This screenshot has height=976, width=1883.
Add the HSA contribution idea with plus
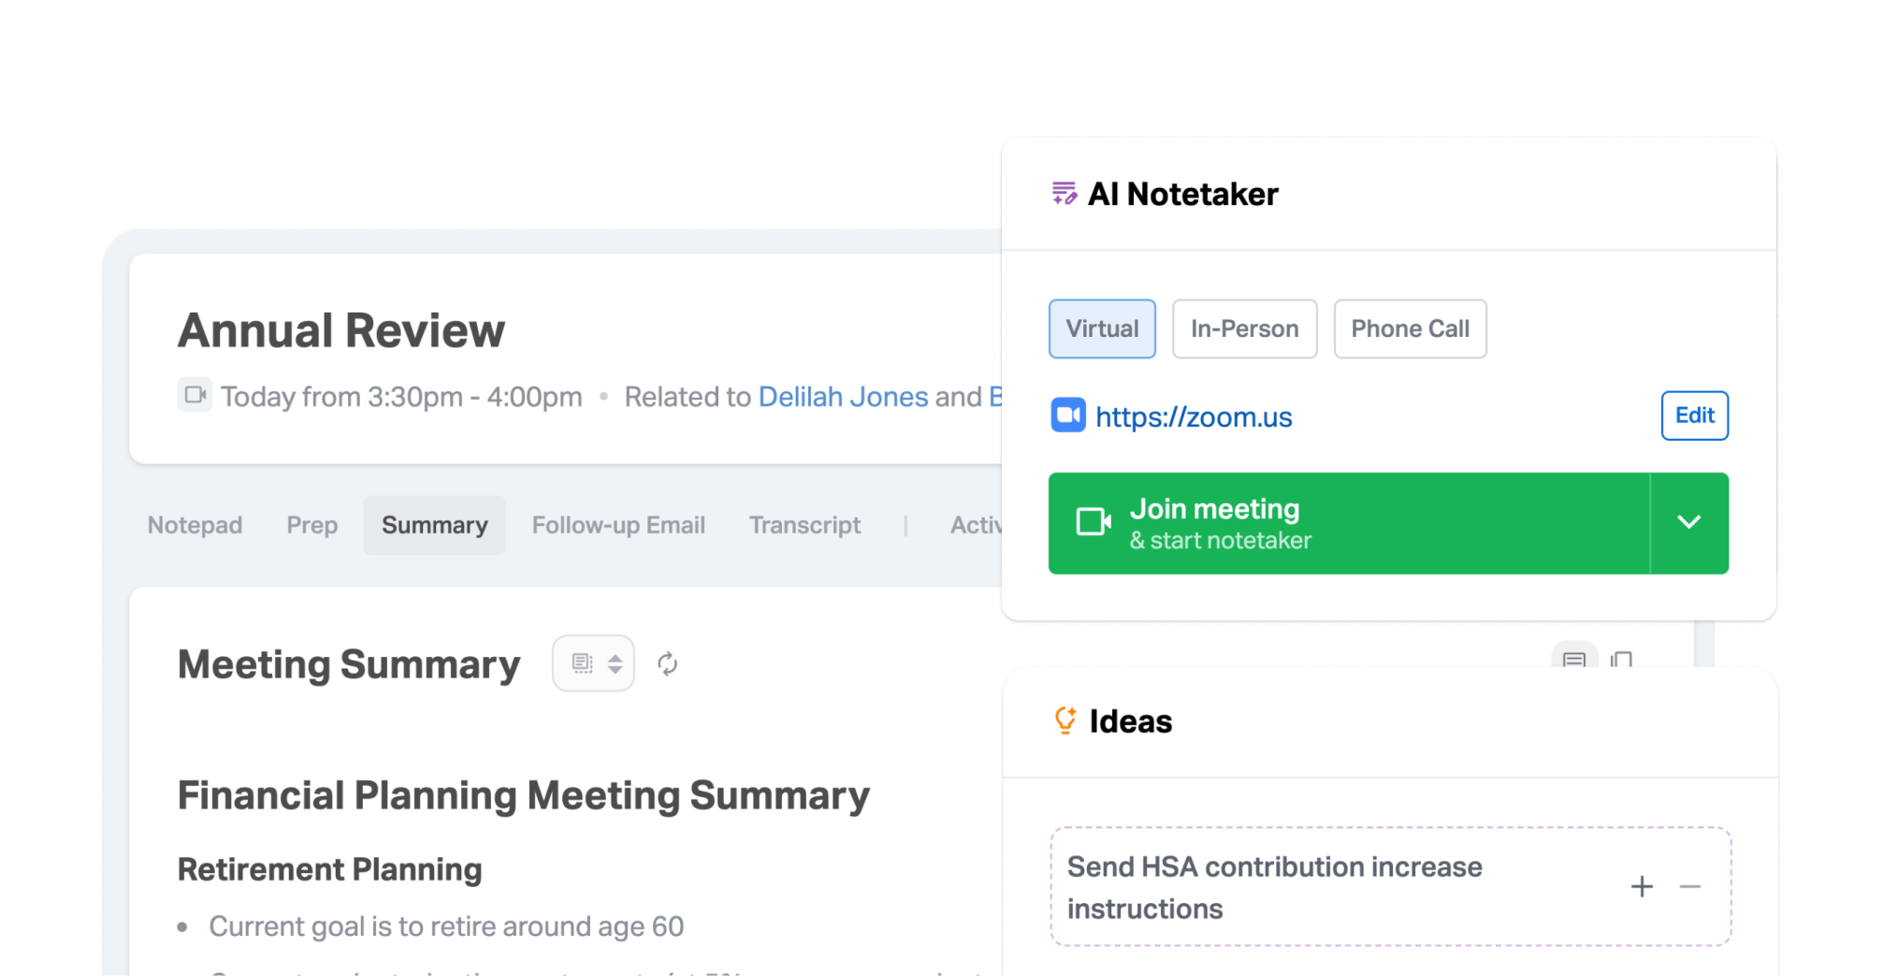coord(1642,886)
